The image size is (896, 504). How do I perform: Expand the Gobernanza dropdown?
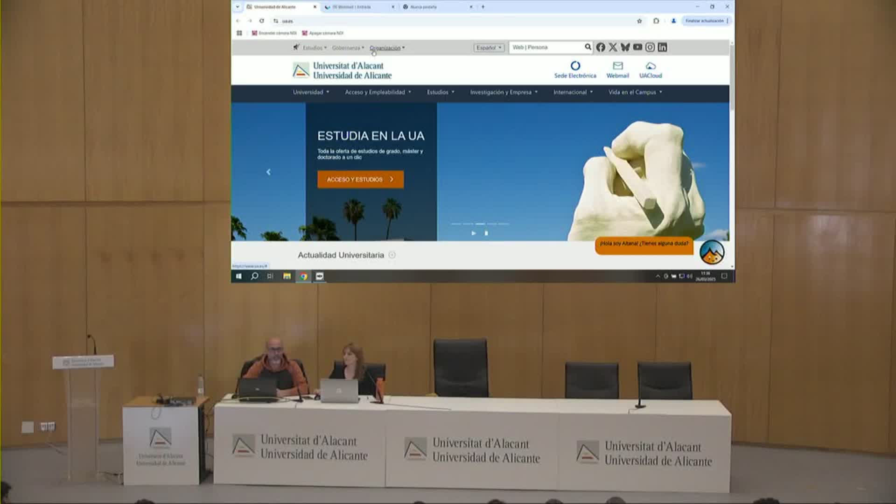click(348, 48)
